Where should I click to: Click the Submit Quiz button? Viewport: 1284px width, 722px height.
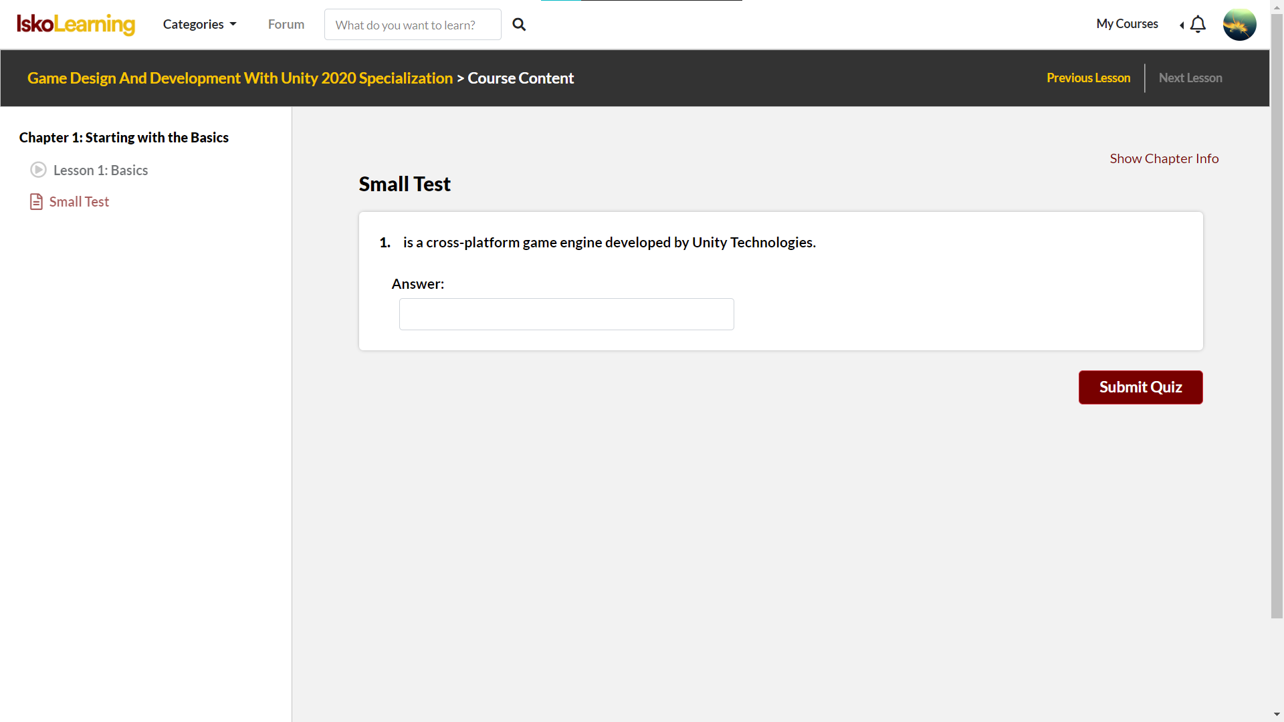[1140, 387]
